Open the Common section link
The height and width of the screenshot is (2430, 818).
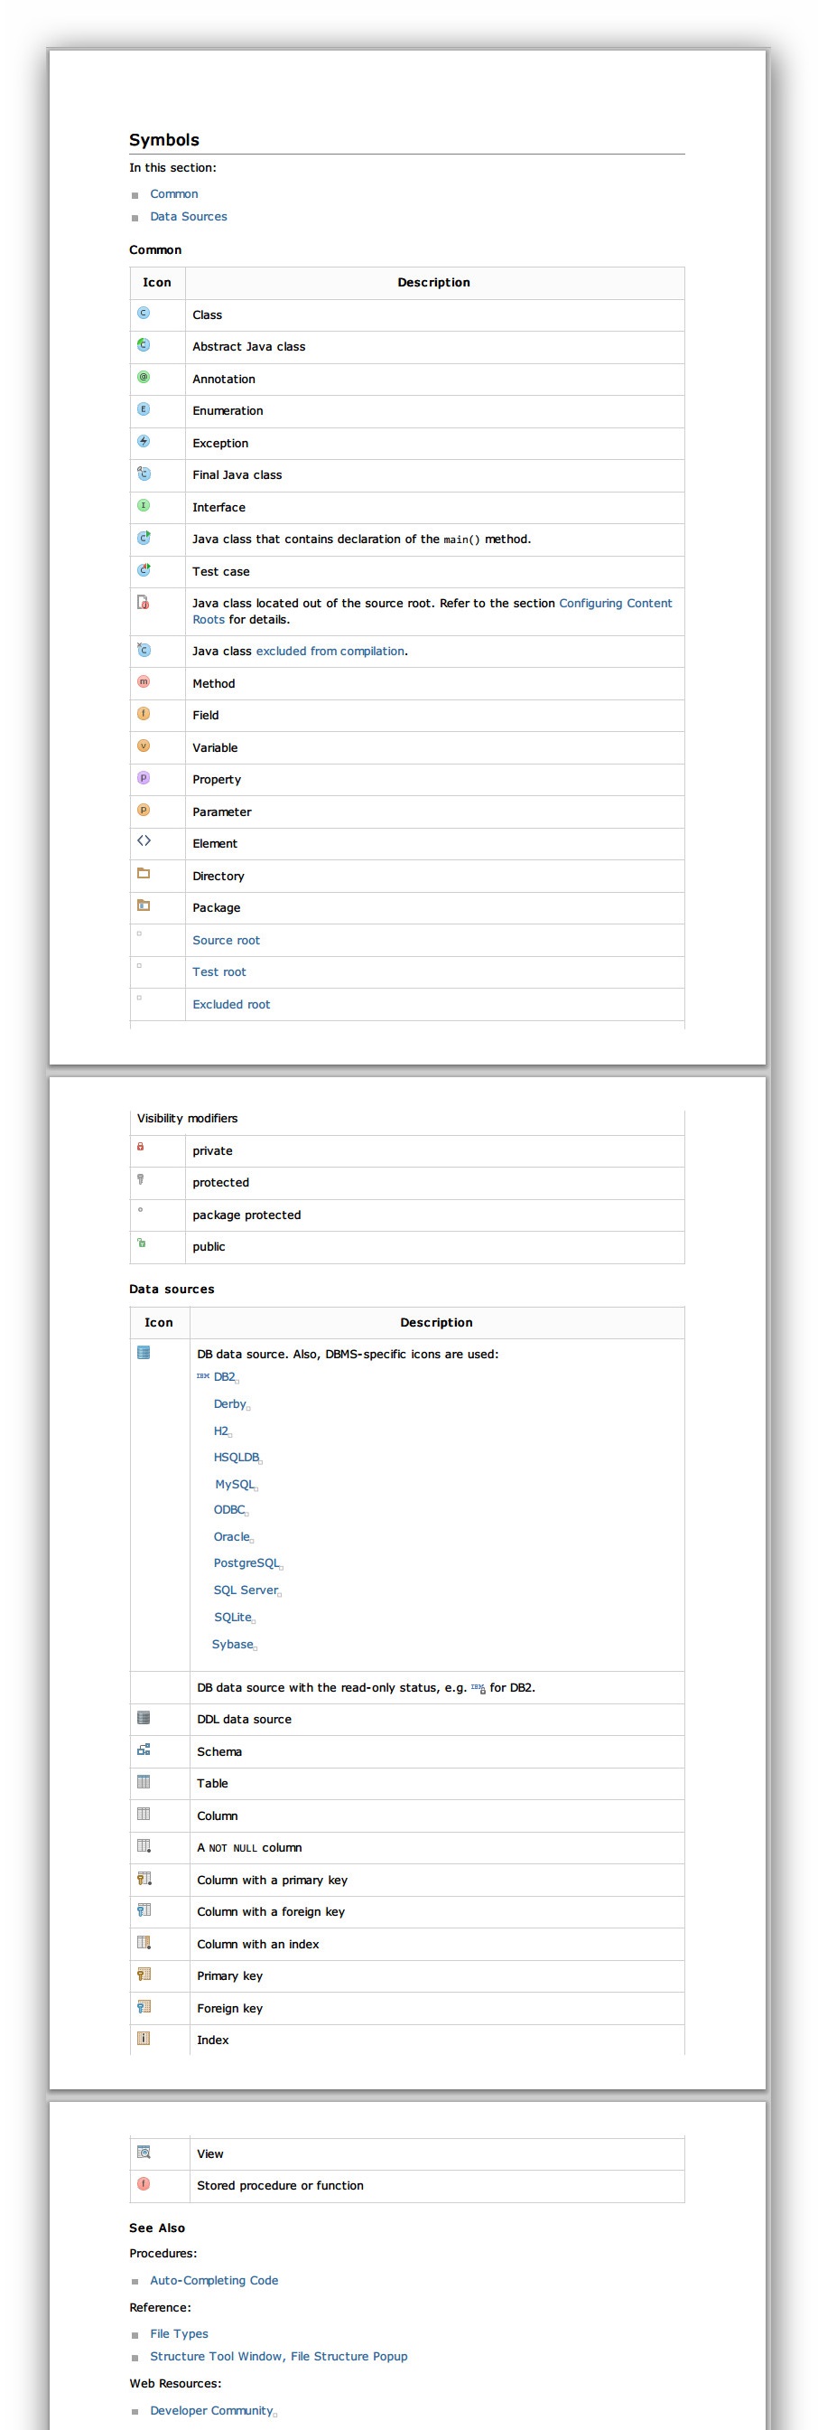173,194
